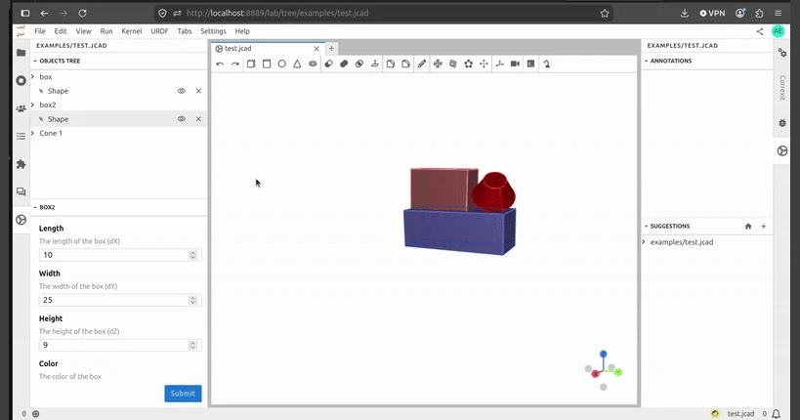Increment the Length value stepper
The width and height of the screenshot is (800, 420).
pos(192,253)
